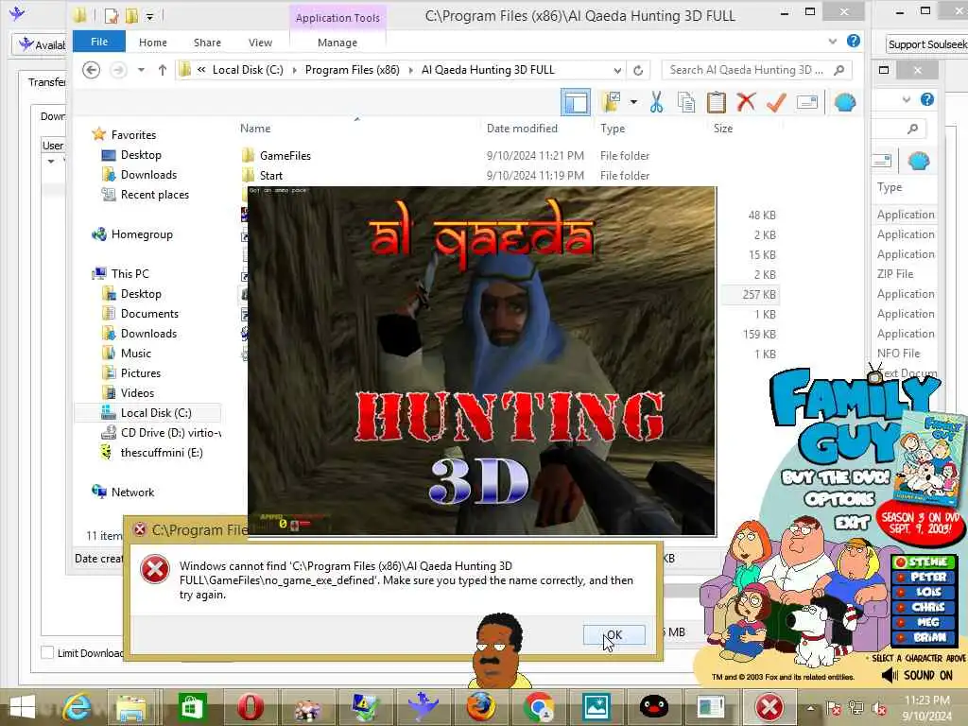Click the Start button

[23, 707]
